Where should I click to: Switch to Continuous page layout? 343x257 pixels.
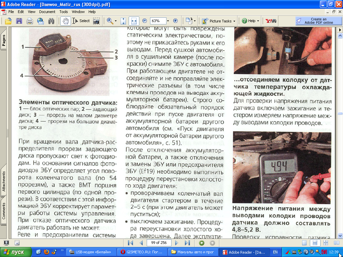[x=315, y=243]
